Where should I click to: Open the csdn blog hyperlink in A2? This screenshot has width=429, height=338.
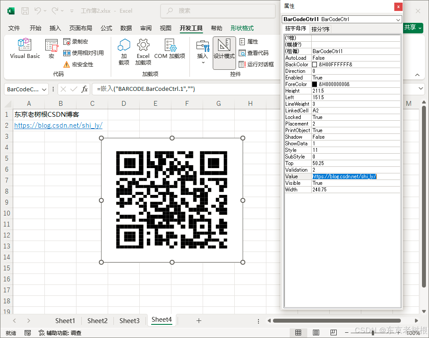58,126
